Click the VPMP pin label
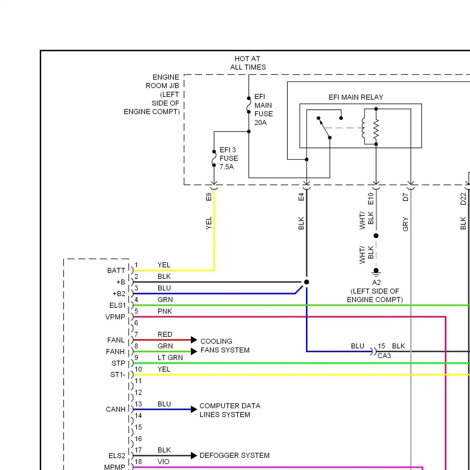The height and width of the screenshot is (470, 470). (x=115, y=317)
